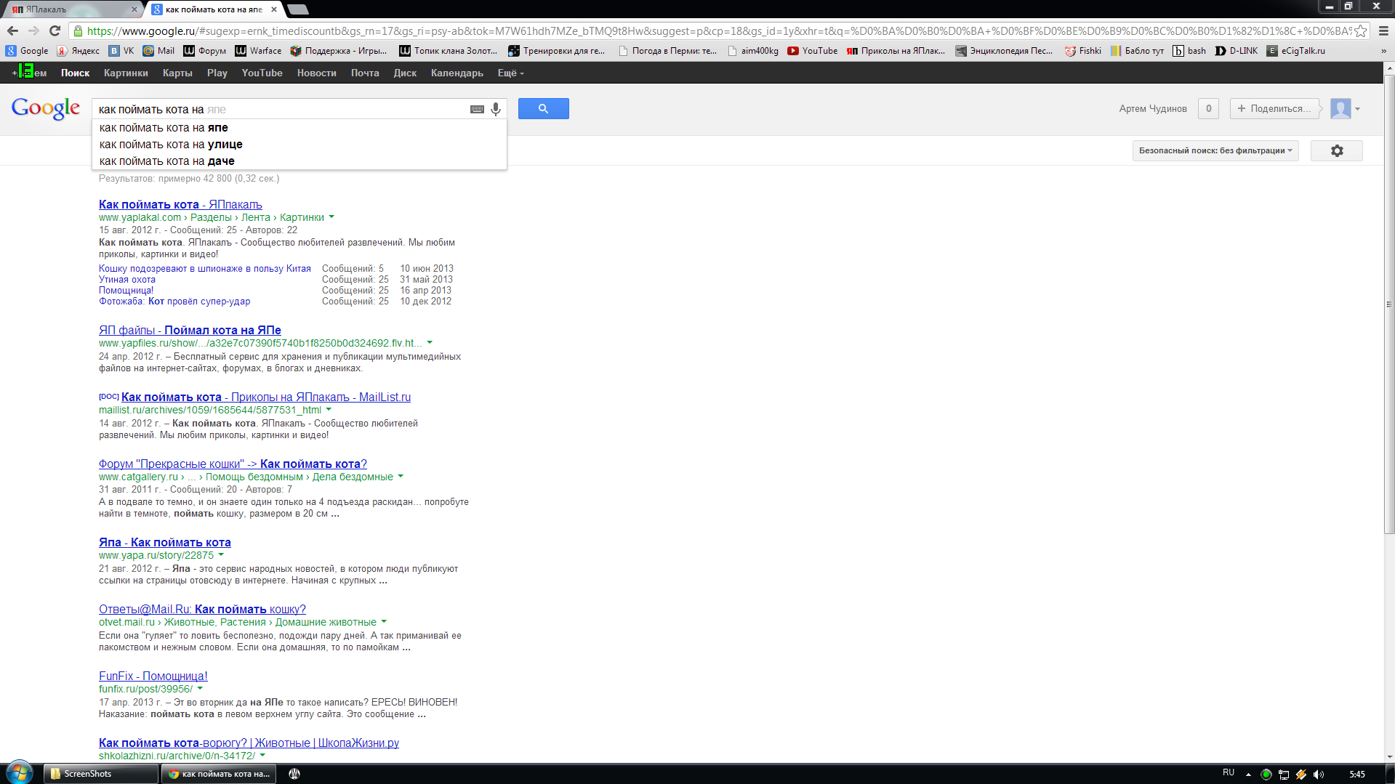This screenshot has width=1395, height=784.
Task: Reload the page with the refresh icon
Action: point(55,31)
